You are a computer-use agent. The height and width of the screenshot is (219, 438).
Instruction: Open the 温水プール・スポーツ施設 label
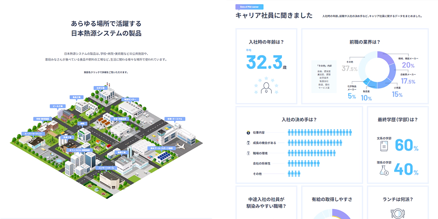pyautogui.click(x=161, y=149)
